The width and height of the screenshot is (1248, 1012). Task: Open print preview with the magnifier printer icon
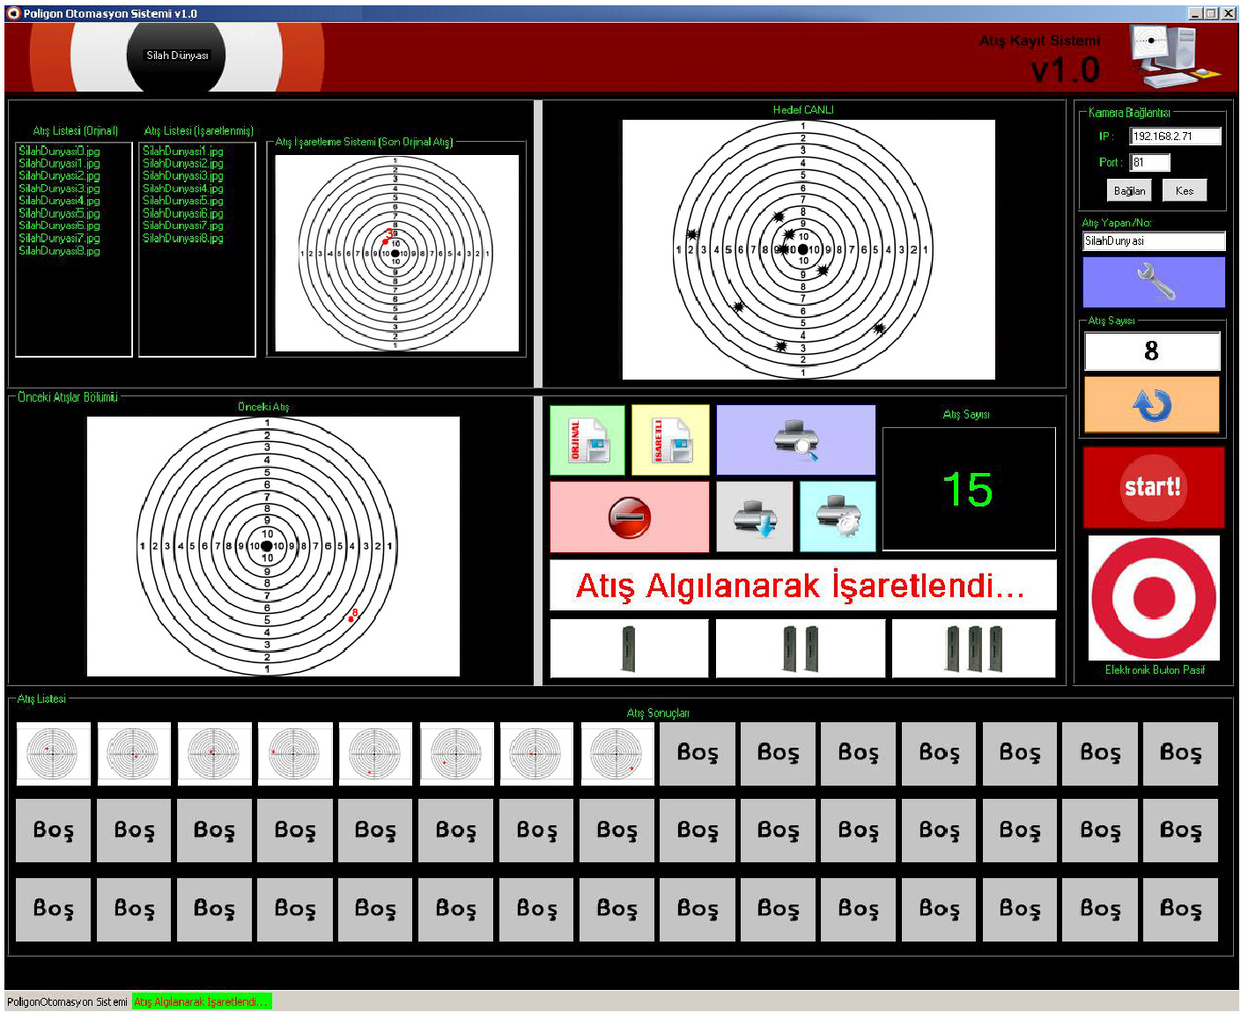click(x=795, y=440)
